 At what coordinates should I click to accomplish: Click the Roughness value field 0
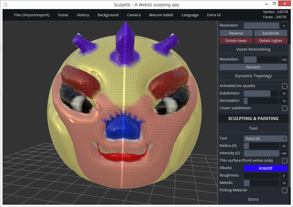(284, 176)
